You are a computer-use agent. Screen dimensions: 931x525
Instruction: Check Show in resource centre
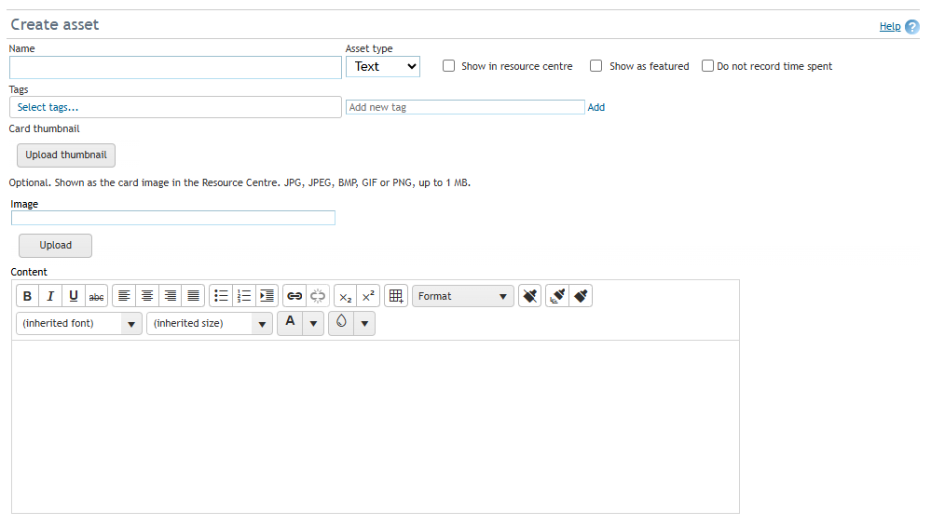coord(449,66)
